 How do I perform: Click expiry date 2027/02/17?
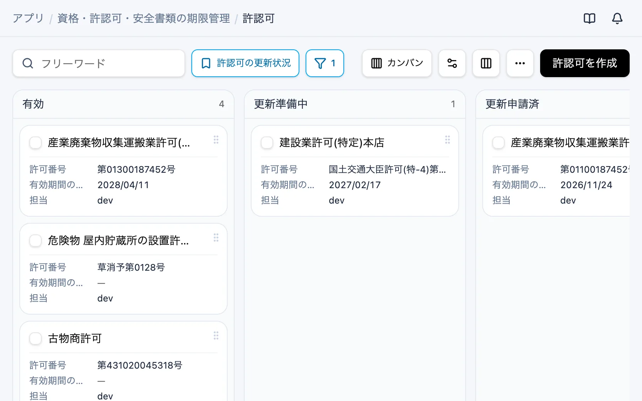355,185
